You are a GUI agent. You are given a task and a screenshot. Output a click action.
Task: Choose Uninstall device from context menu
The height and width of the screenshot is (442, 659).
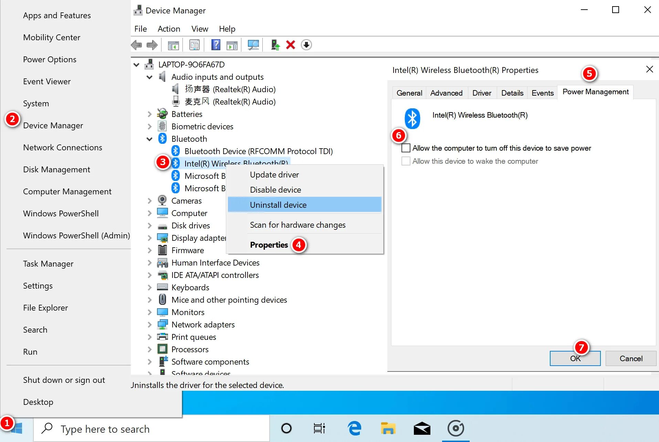[305, 205]
